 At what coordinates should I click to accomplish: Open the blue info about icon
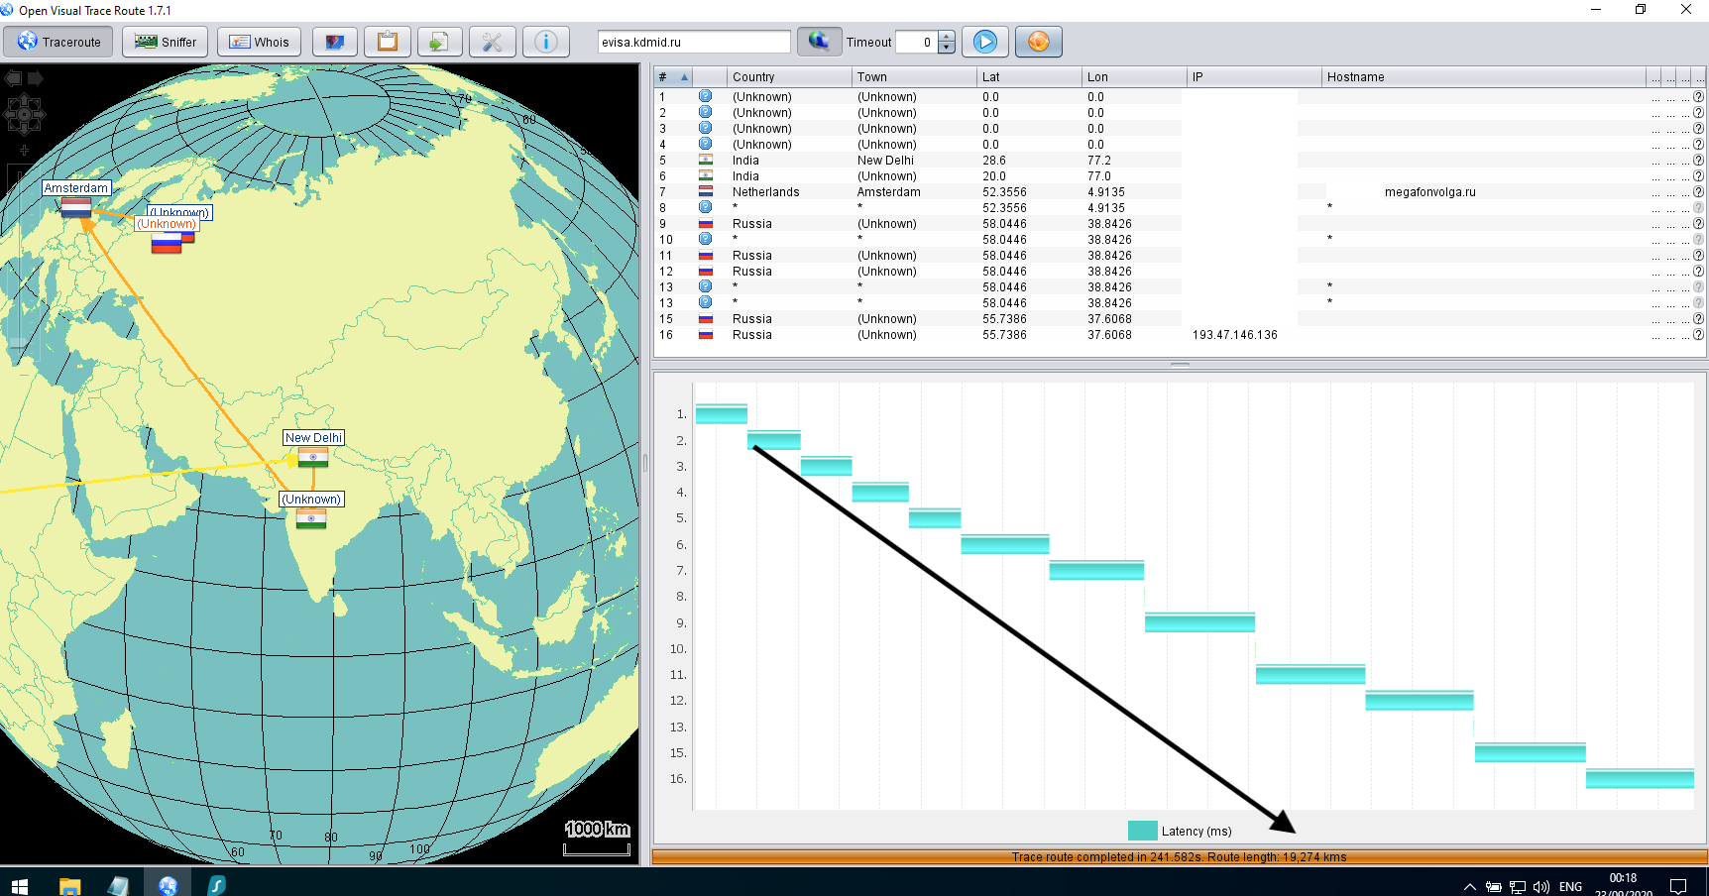tap(545, 42)
